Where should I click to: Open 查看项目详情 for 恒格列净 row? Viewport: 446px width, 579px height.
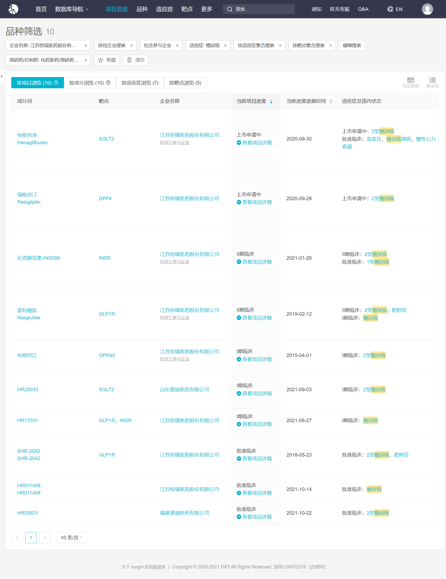[254, 143]
